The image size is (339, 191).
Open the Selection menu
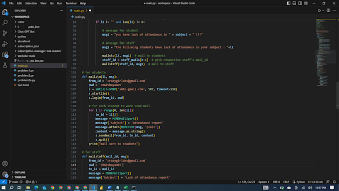(31, 3)
